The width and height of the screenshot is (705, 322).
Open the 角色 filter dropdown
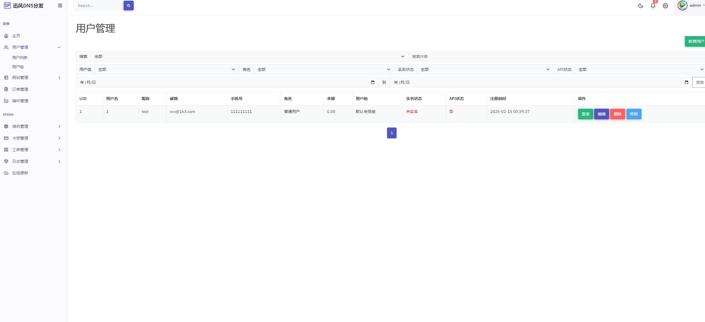323,69
